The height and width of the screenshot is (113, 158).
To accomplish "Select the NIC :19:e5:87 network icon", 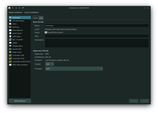I will [x=10, y=40].
